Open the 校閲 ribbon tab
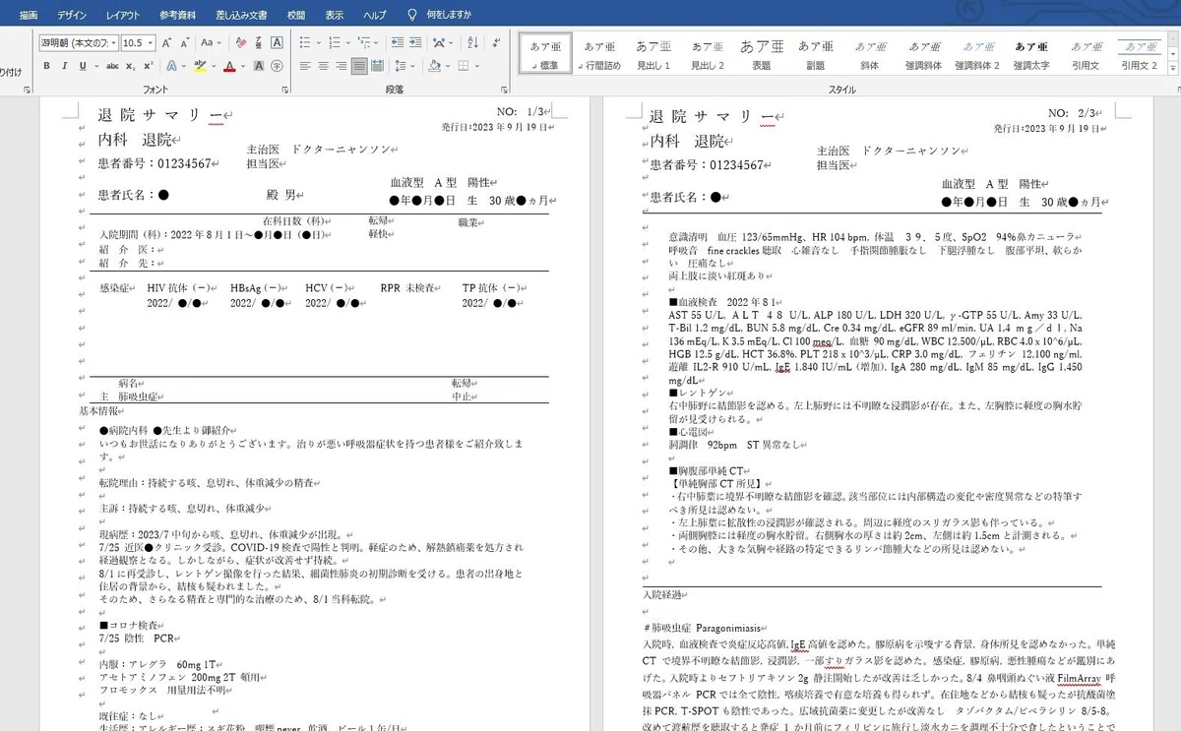Image resolution: width=1181 pixels, height=731 pixels. (x=296, y=15)
